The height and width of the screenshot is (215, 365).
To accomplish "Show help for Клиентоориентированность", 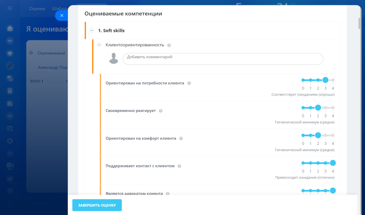I will [169, 45].
